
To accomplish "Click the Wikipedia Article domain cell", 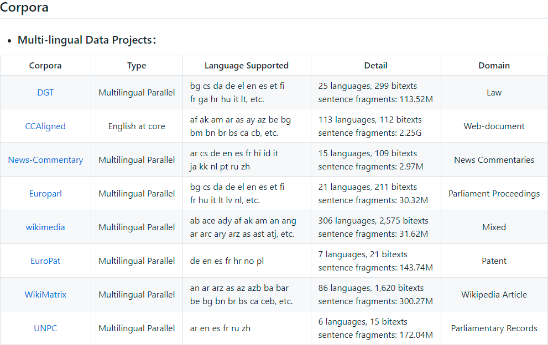I will point(494,294).
